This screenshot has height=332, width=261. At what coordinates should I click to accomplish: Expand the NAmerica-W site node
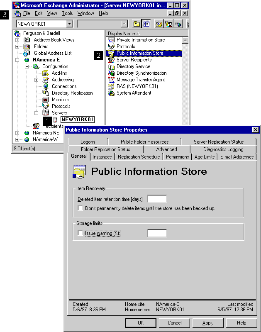point(17,139)
